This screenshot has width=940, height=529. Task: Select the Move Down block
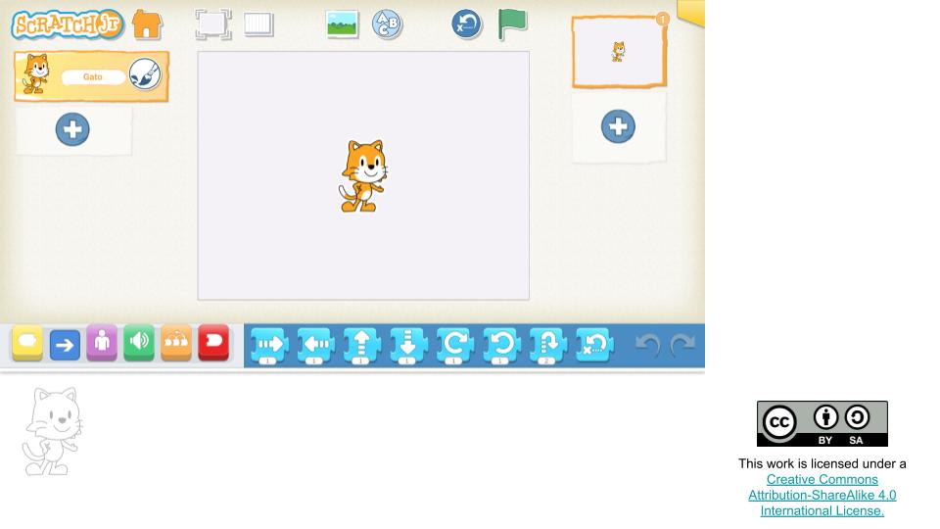click(x=408, y=346)
